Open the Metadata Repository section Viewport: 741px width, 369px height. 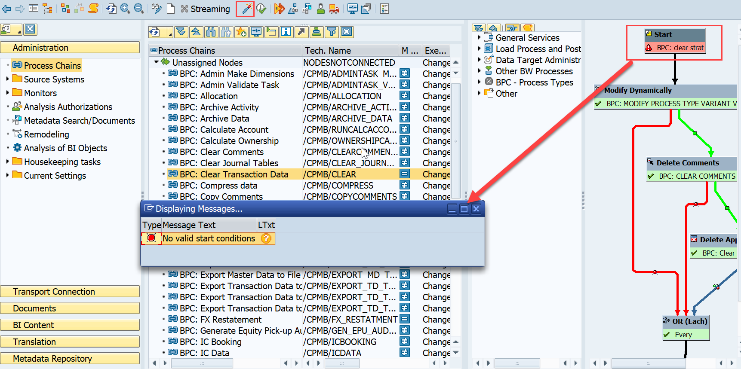70,358
